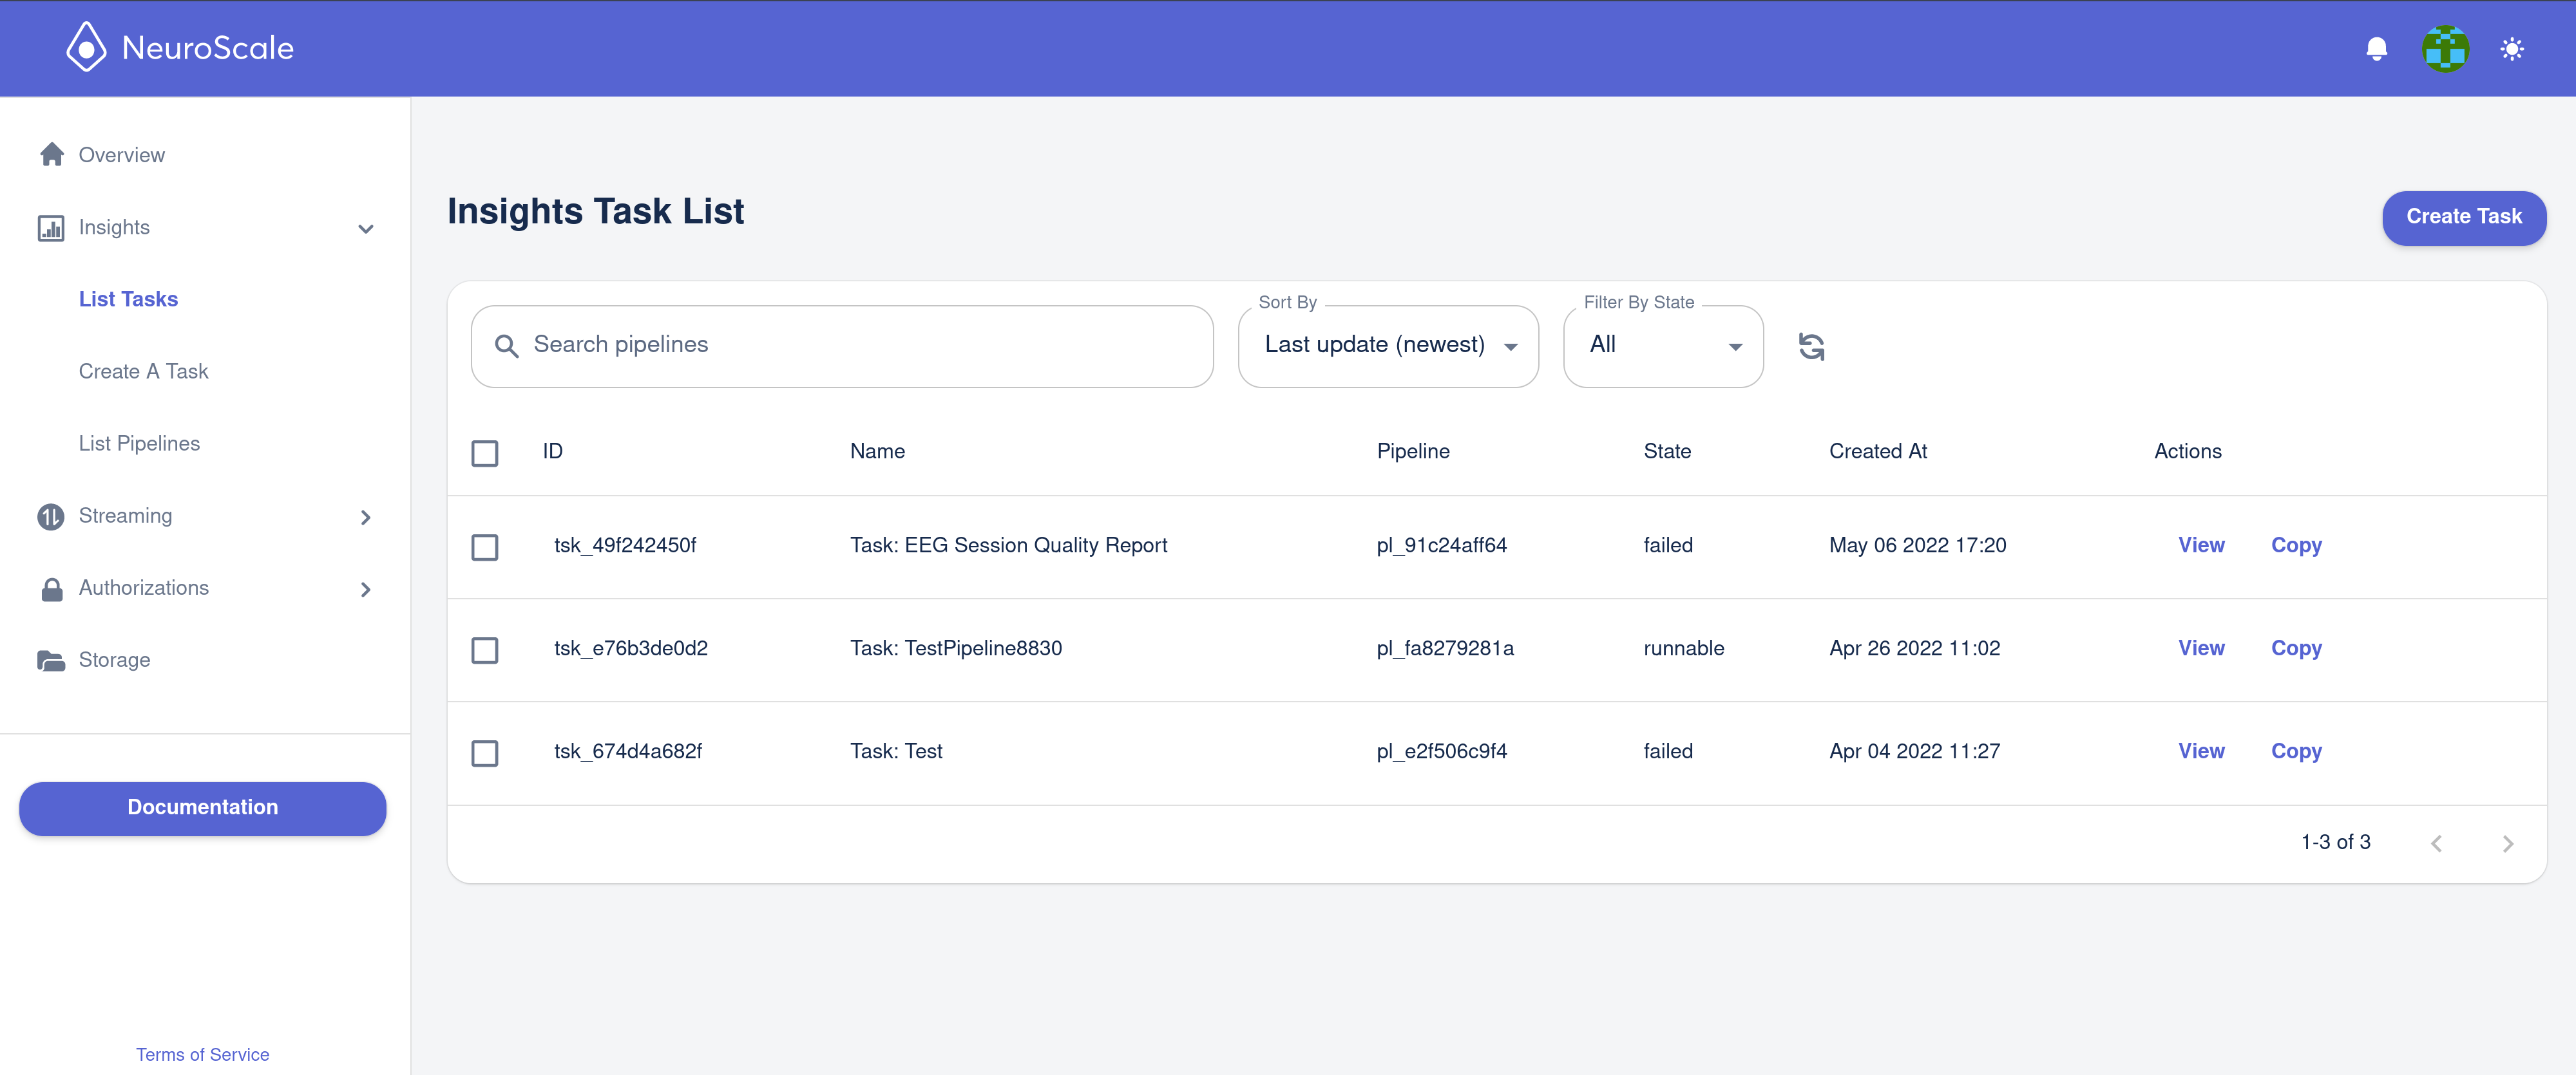The height and width of the screenshot is (1075, 2576).
Task: Click the Streaming sidebar icon
Action: (51, 516)
